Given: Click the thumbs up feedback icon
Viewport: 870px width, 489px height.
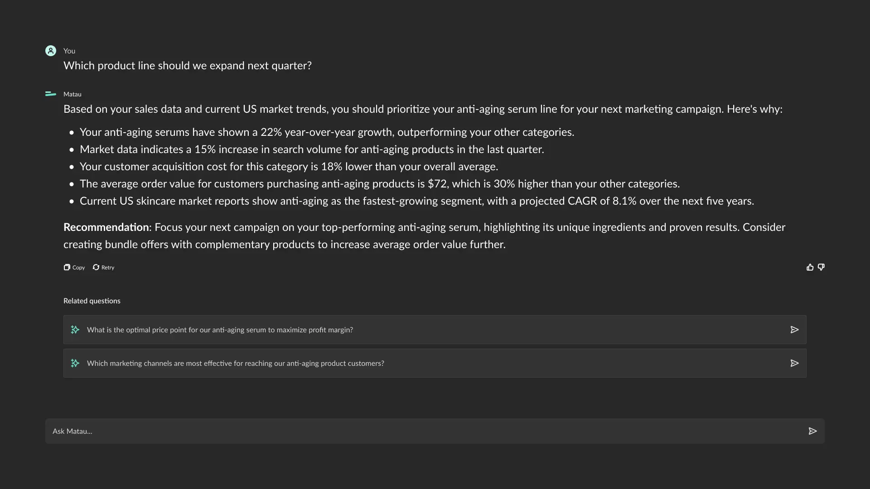Looking at the screenshot, I should pyautogui.click(x=810, y=268).
